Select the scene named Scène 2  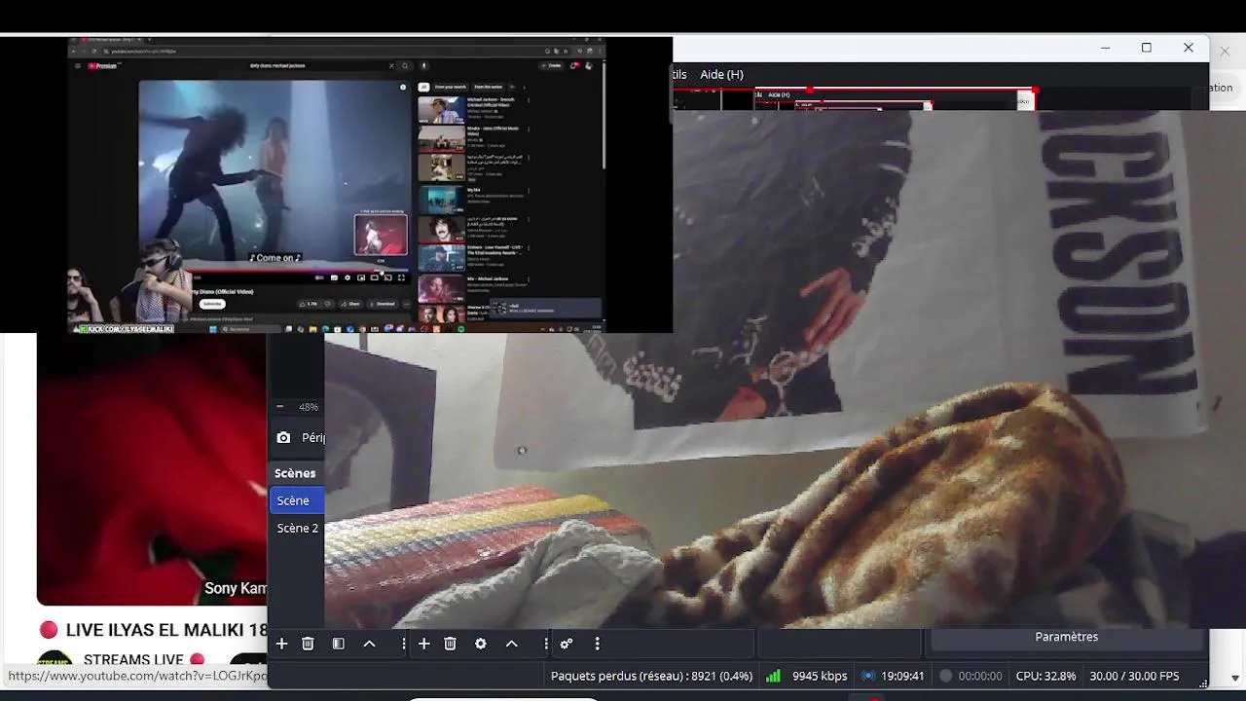tap(297, 528)
